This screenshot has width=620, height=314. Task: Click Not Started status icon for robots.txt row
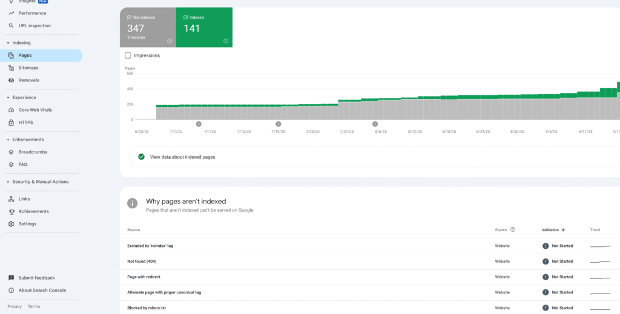[x=546, y=308]
